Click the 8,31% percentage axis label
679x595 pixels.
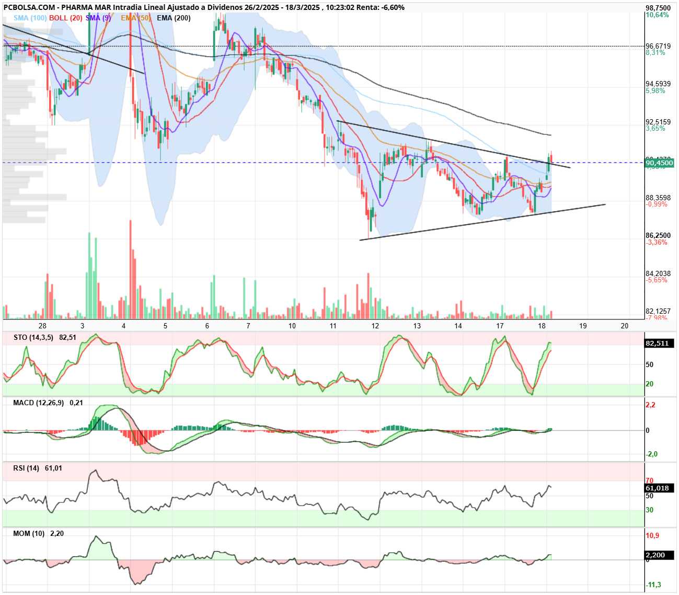tap(655, 53)
